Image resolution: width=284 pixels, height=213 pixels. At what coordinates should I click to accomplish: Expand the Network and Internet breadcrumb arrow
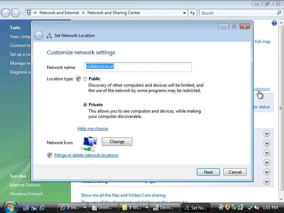pos(83,13)
